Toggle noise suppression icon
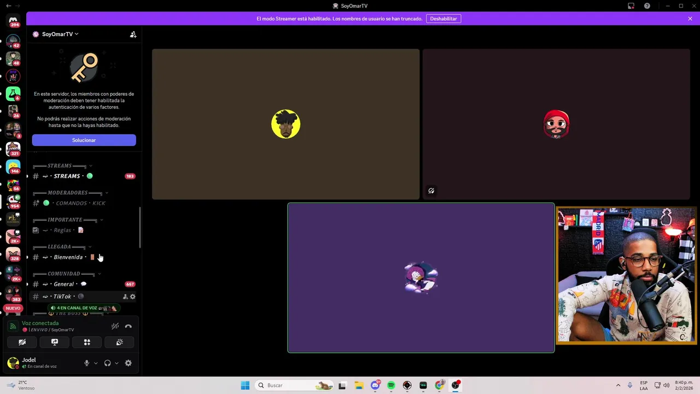The width and height of the screenshot is (700, 394). (x=115, y=326)
